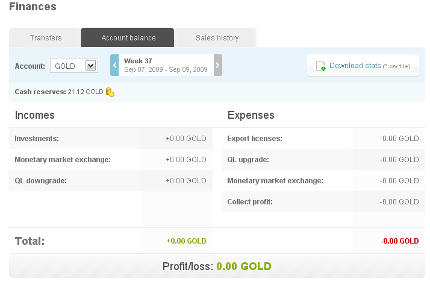Click the QL upgrade expense row

click(x=323, y=160)
